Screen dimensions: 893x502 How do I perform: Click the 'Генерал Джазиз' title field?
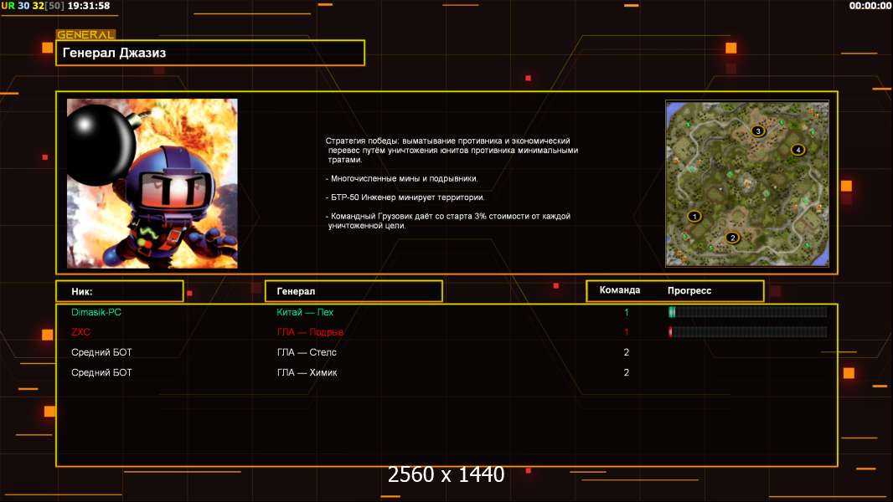[x=210, y=53]
